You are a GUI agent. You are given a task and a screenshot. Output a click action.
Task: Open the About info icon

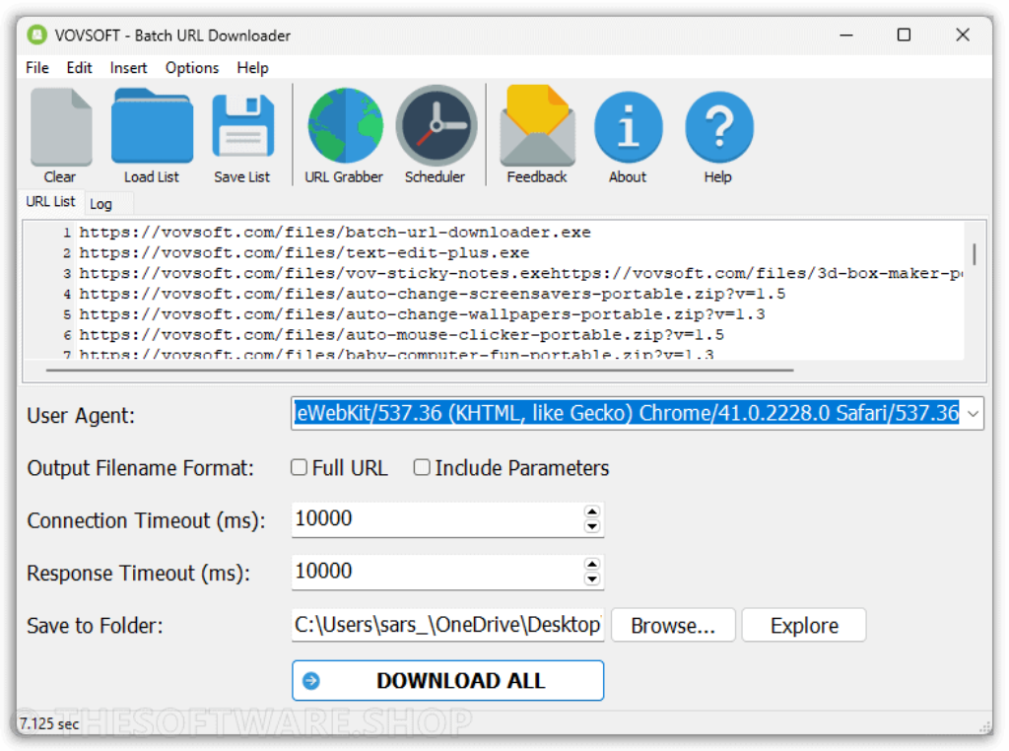(x=628, y=127)
